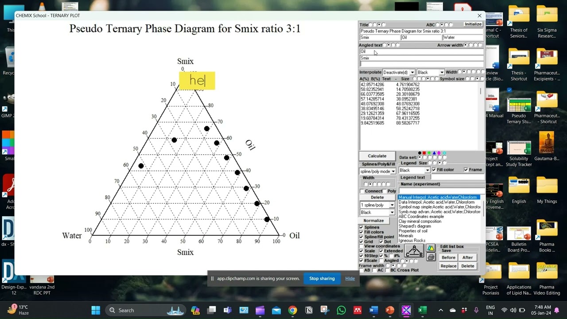Click the Normalize button

373,221
